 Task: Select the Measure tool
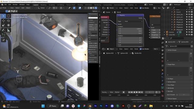click(8, 30)
